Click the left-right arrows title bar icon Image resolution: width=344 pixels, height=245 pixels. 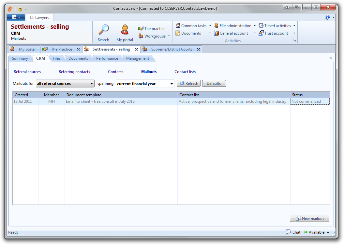coord(288,8)
